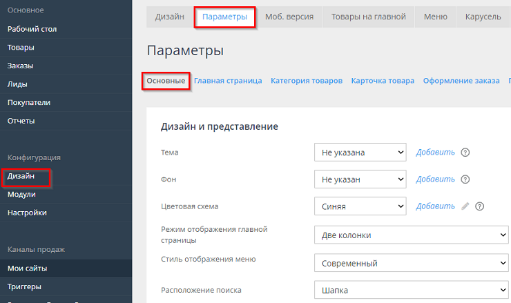Open the Товары на главной tab

coord(368,17)
